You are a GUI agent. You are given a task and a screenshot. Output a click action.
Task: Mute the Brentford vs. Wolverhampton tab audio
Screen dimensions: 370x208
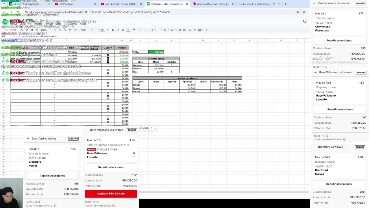click(274, 4)
